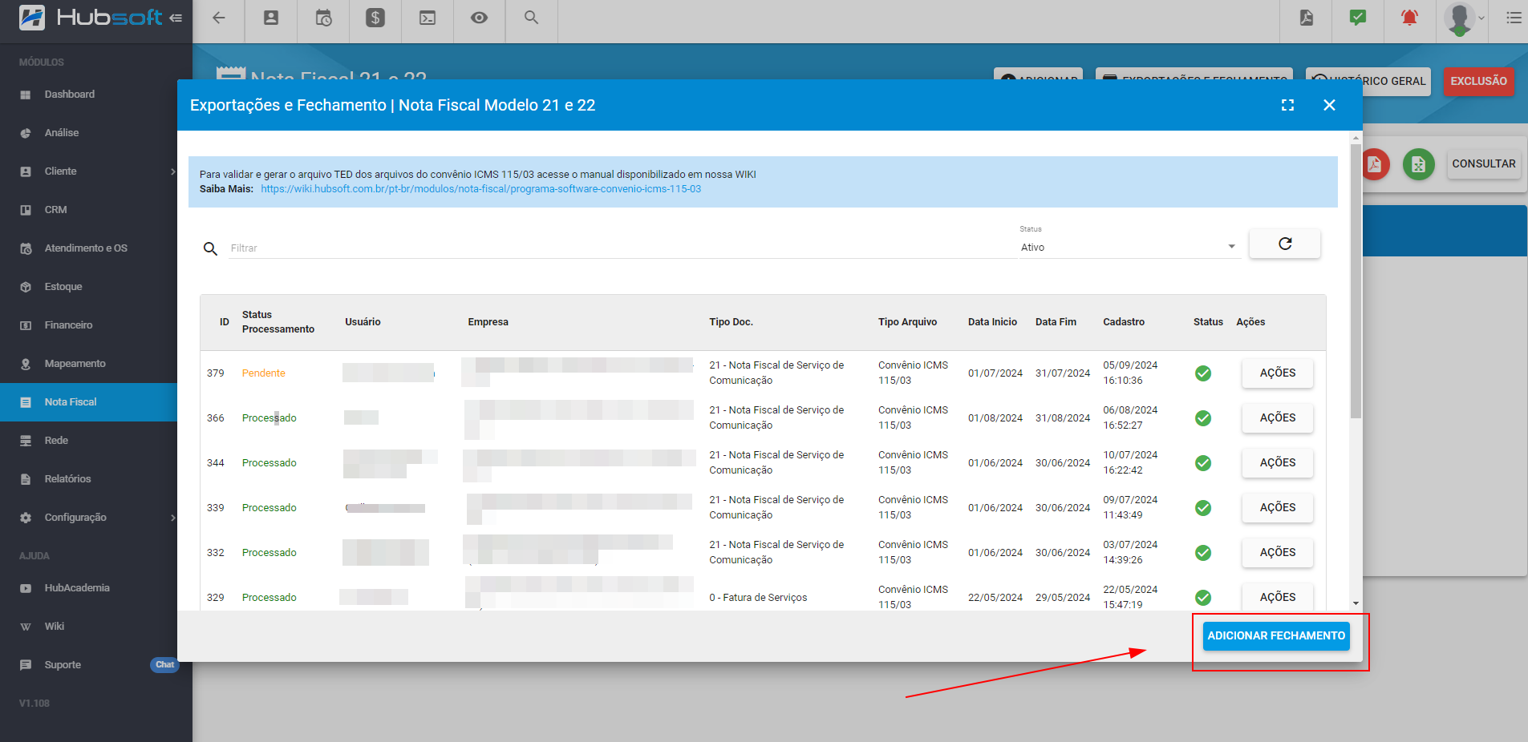The image size is (1528, 742).
Task: Click green status check for ID 344
Action: 1203,463
